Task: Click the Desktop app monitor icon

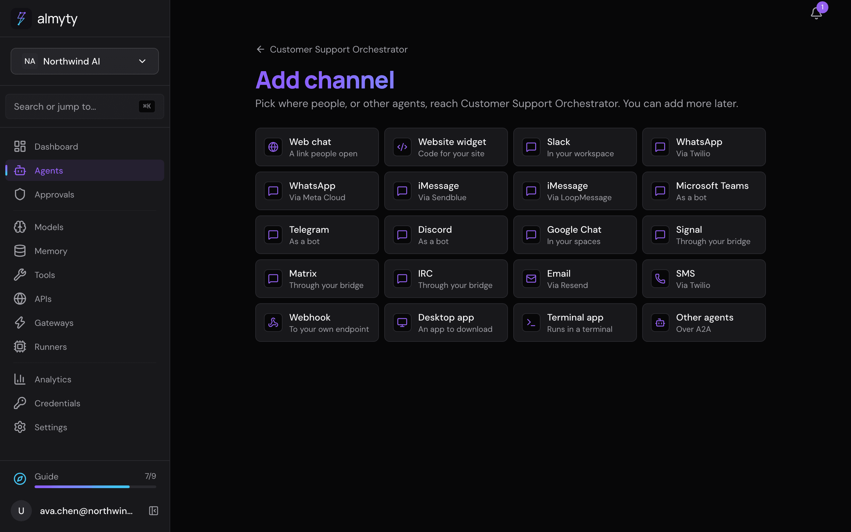Action: point(402,323)
